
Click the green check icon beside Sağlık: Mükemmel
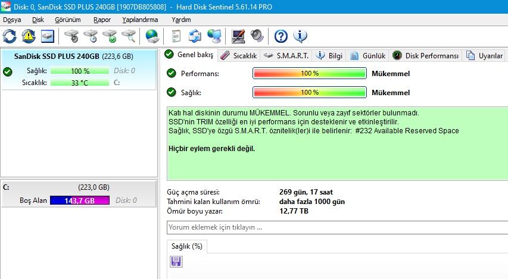click(x=172, y=92)
